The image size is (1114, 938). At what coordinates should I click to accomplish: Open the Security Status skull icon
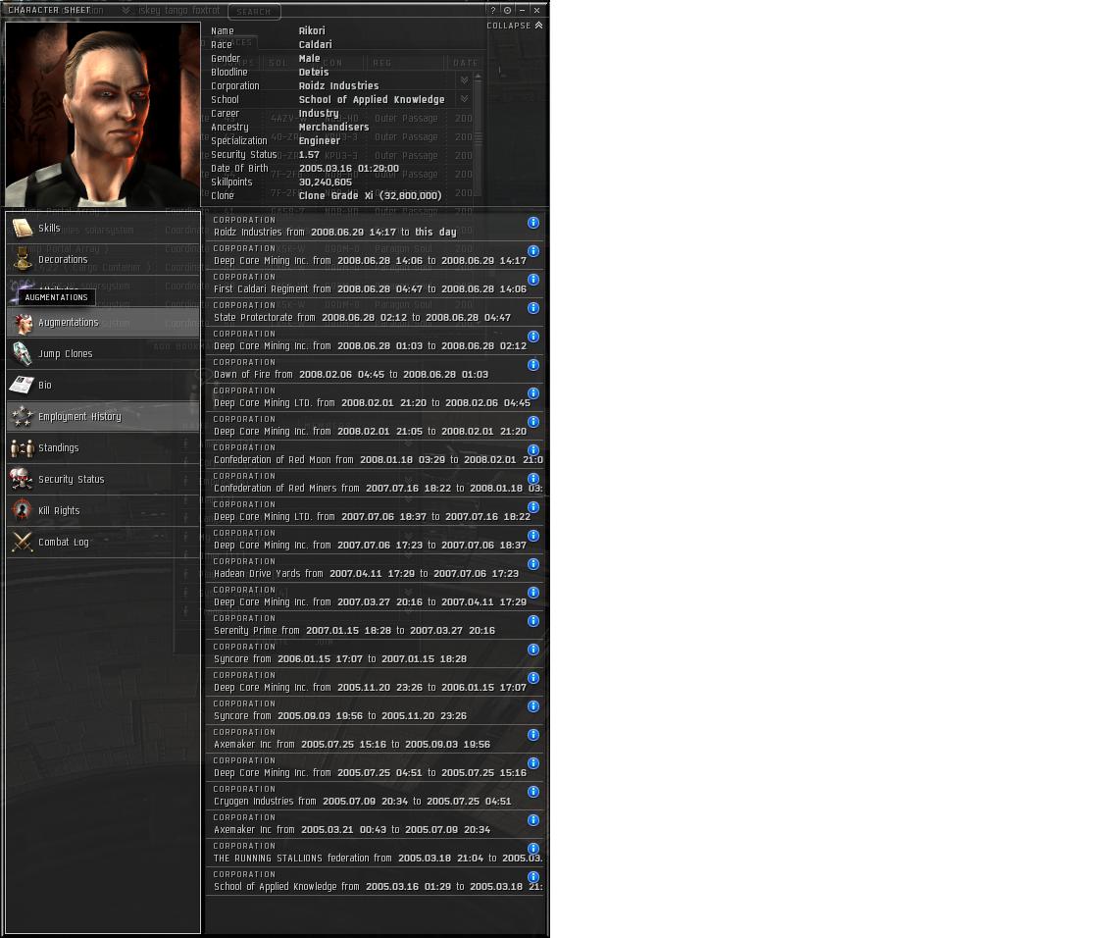22,479
